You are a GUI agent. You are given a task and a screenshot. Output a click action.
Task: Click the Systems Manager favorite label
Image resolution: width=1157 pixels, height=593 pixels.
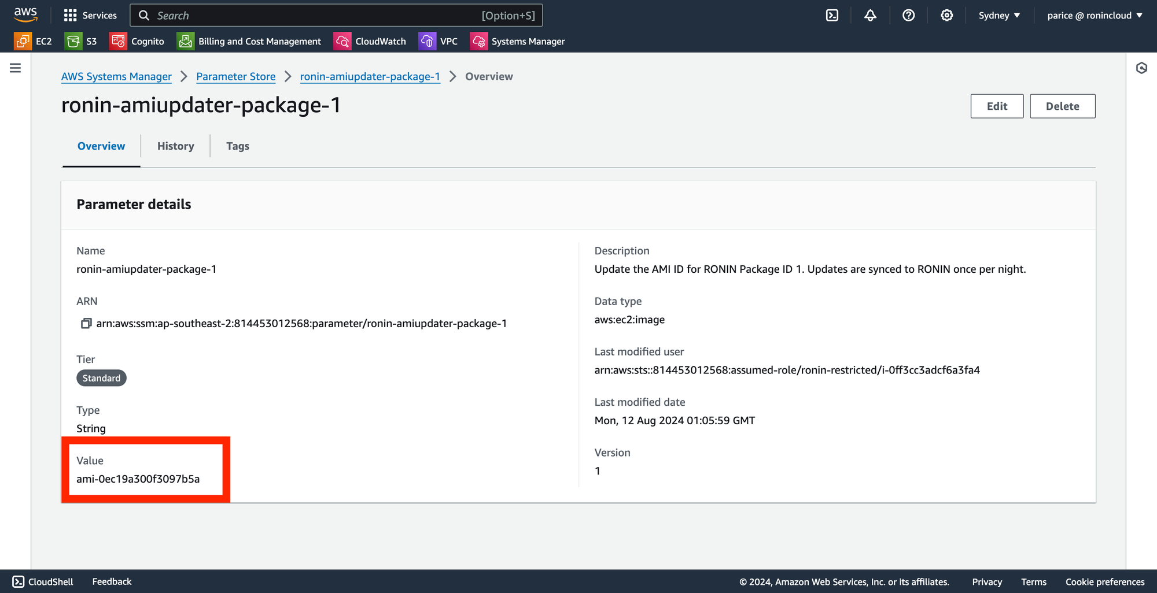tap(528, 42)
